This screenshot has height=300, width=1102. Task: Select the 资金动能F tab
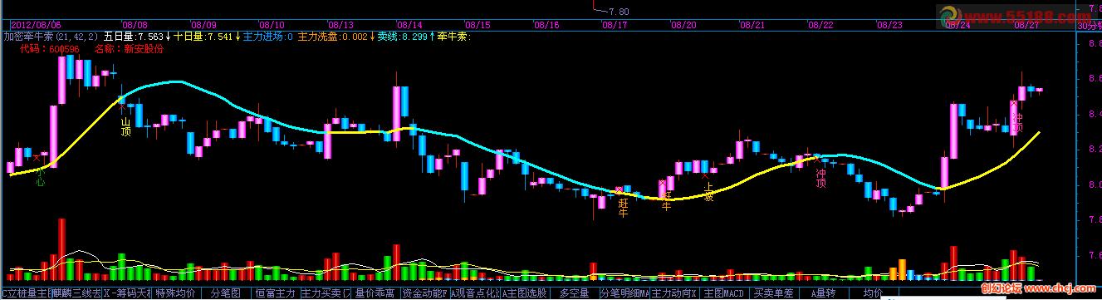pos(424,293)
